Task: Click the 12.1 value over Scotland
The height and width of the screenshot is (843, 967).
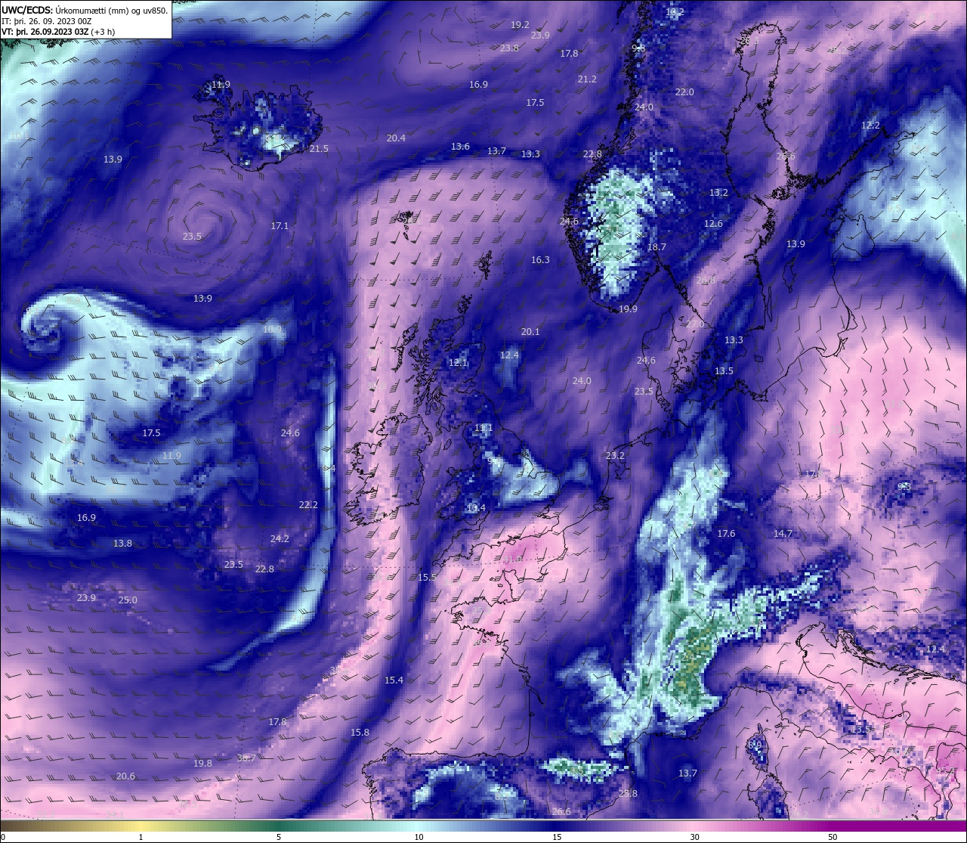Action: pyautogui.click(x=458, y=363)
